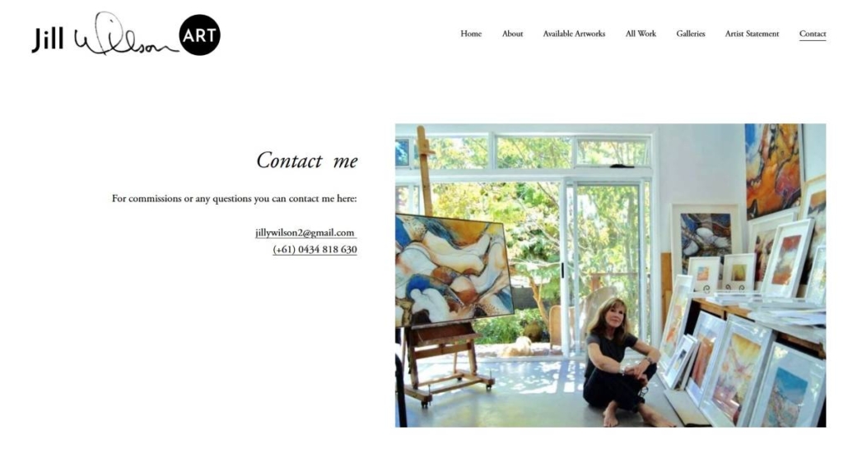Click the (+61) 0434 818 630 phone link
The image size is (848, 462).
pos(315,249)
